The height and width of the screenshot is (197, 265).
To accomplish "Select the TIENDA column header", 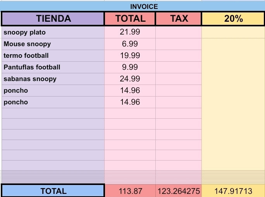I will (53, 19).
